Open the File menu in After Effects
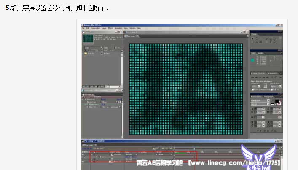 point(83,28)
